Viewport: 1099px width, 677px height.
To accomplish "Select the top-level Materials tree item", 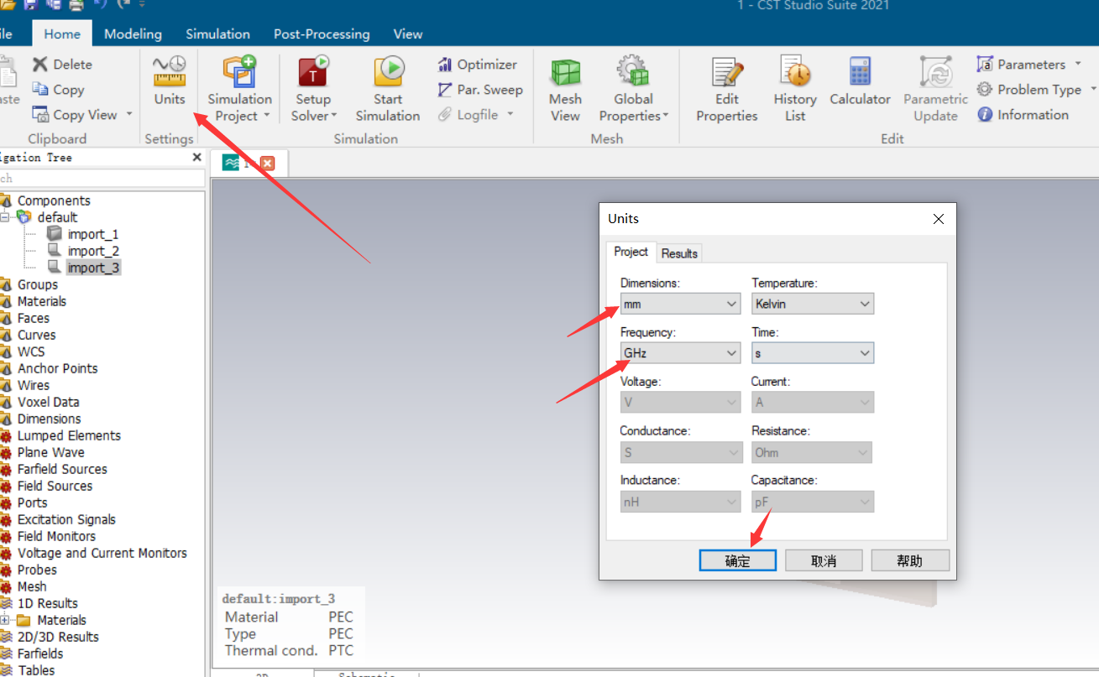I will [42, 301].
